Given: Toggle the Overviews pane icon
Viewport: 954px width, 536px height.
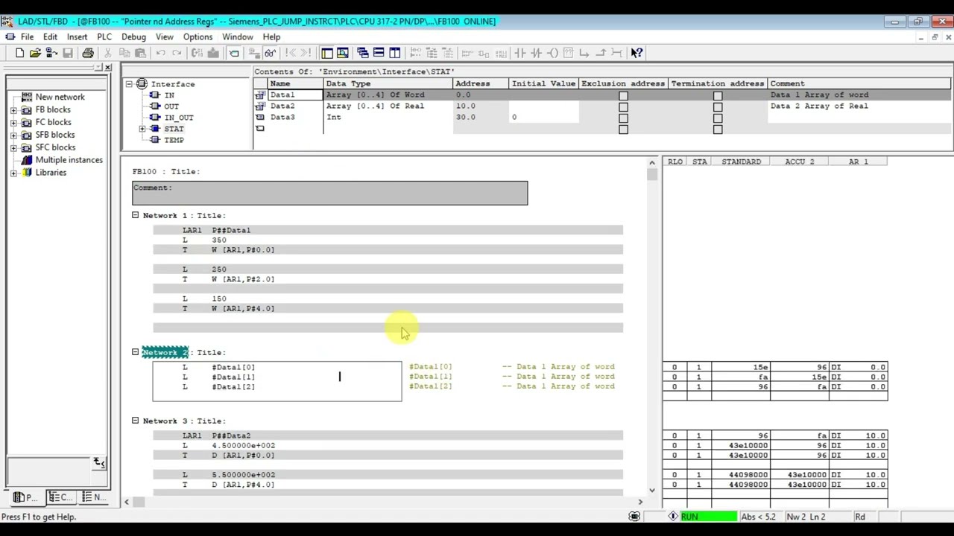Looking at the screenshot, I should pos(326,53).
